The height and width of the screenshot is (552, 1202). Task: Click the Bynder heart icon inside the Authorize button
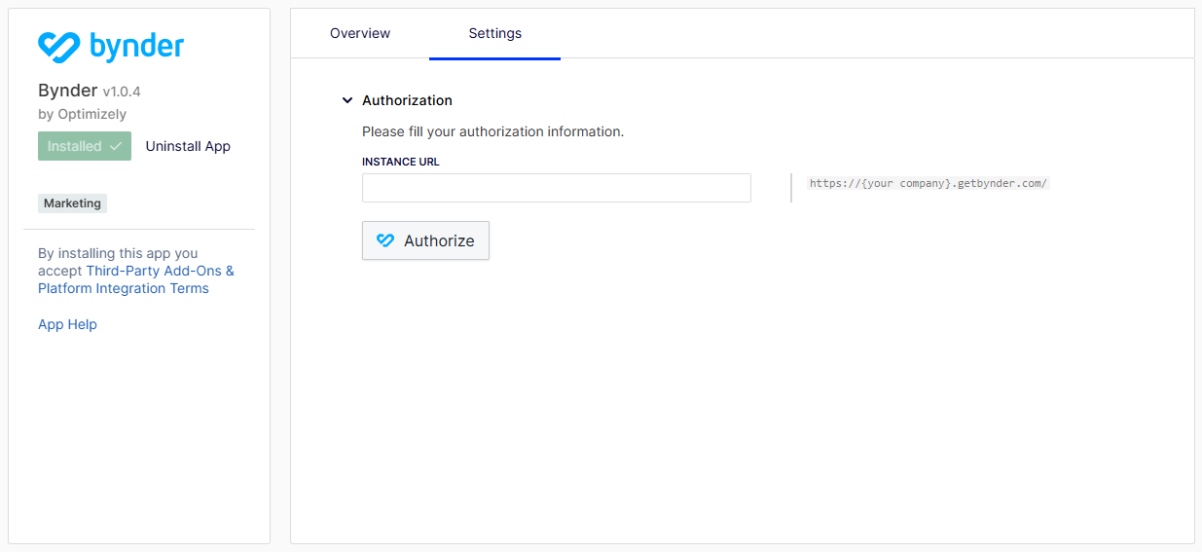[x=385, y=240]
